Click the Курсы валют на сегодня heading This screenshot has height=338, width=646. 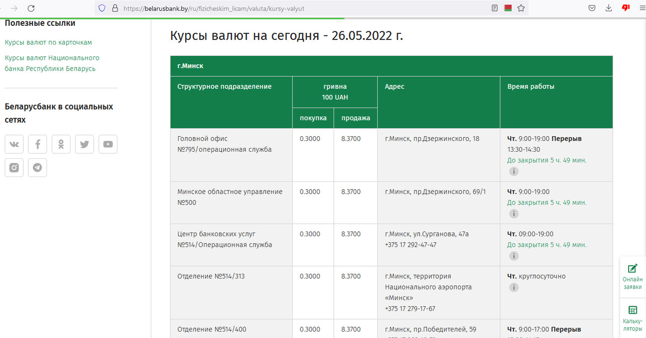click(x=286, y=36)
